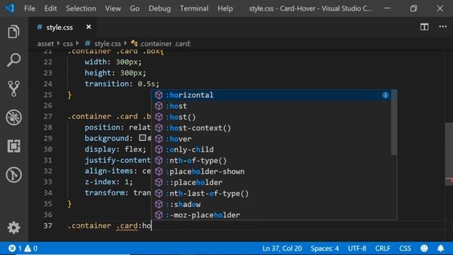Change language mode CSS
This screenshot has height=255, width=453.
[x=405, y=249]
